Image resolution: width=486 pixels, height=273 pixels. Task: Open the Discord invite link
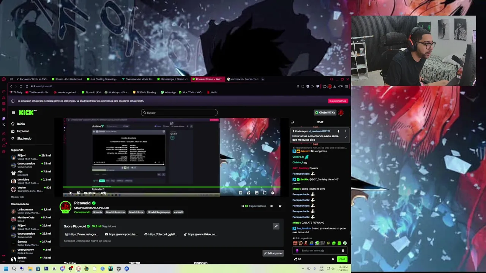pos(161,234)
